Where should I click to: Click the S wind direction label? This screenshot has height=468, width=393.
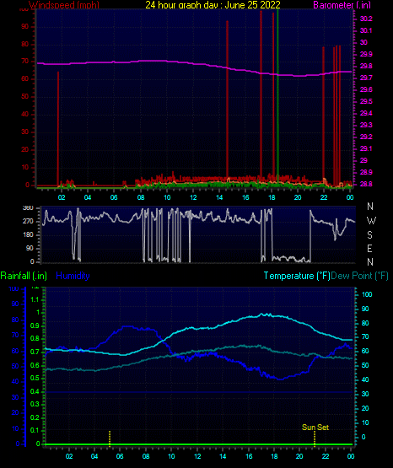(369, 235)
